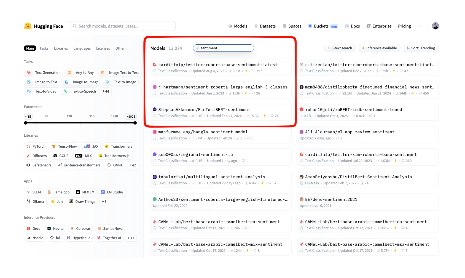Click the LM Studio app icon
The image size is (465, 278).
(x=103, y=192)
